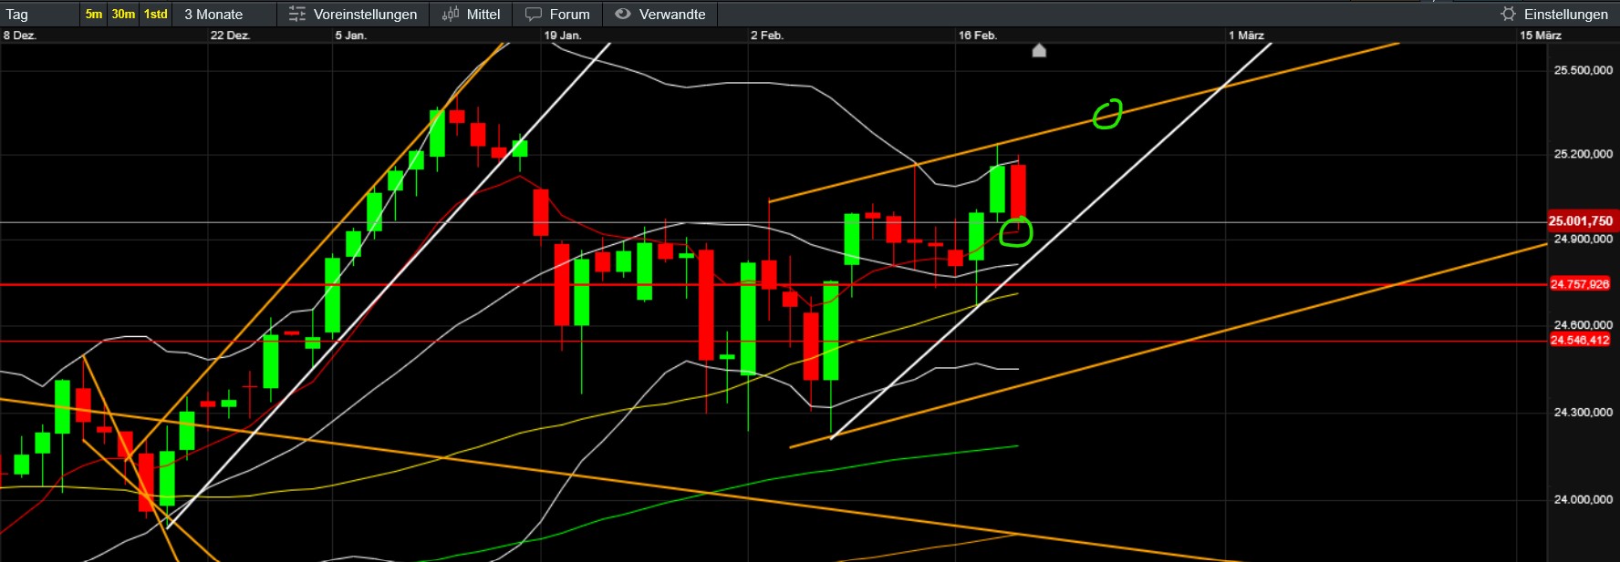This screenshot has height=562, width=1620.
Task: Switch to the 5m interval
Action: (94, 14)
